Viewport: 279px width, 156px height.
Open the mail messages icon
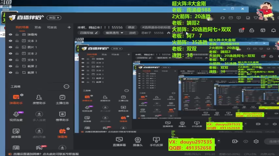click(231, 18)
